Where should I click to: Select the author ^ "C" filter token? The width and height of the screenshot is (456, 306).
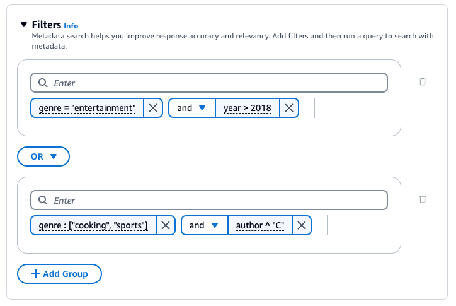[x=260, y=225]
